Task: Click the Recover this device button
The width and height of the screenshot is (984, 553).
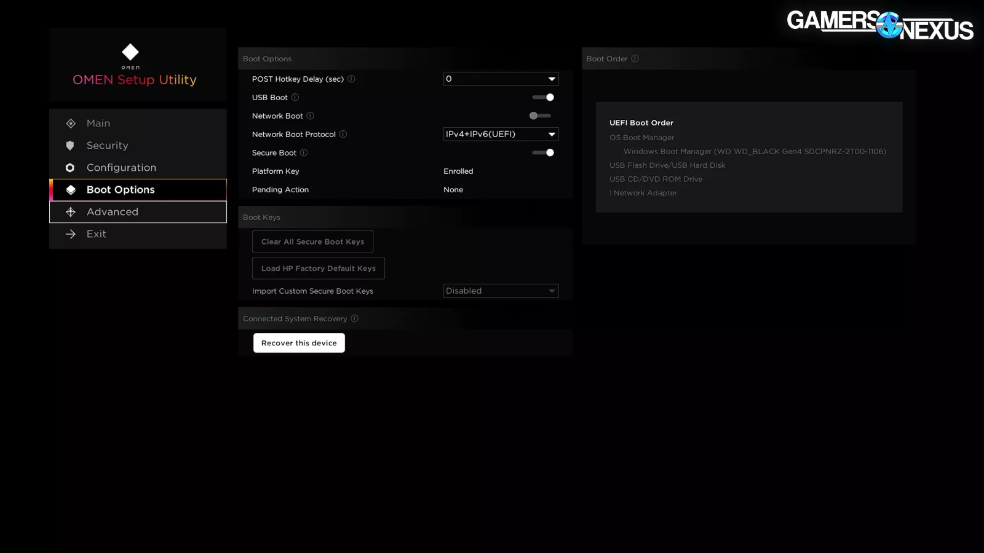Action: 299,343
